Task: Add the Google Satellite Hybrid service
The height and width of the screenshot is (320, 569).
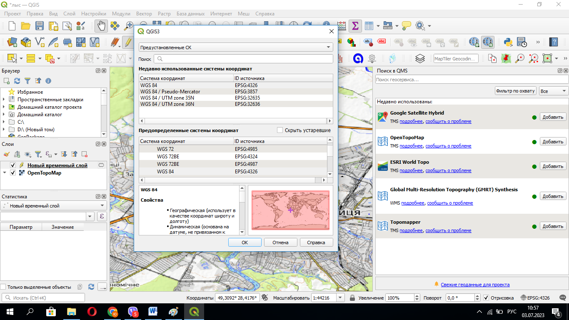Action: point(553,117)
